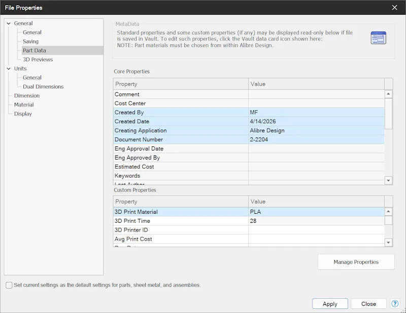Screen dimensions: 406x313
Task: Click the PLA material value
Action: pyautogui.click(x=316, y=212)
